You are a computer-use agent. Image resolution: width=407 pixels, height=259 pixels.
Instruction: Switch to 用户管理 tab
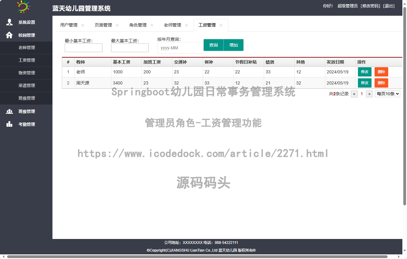click(69, 25)
